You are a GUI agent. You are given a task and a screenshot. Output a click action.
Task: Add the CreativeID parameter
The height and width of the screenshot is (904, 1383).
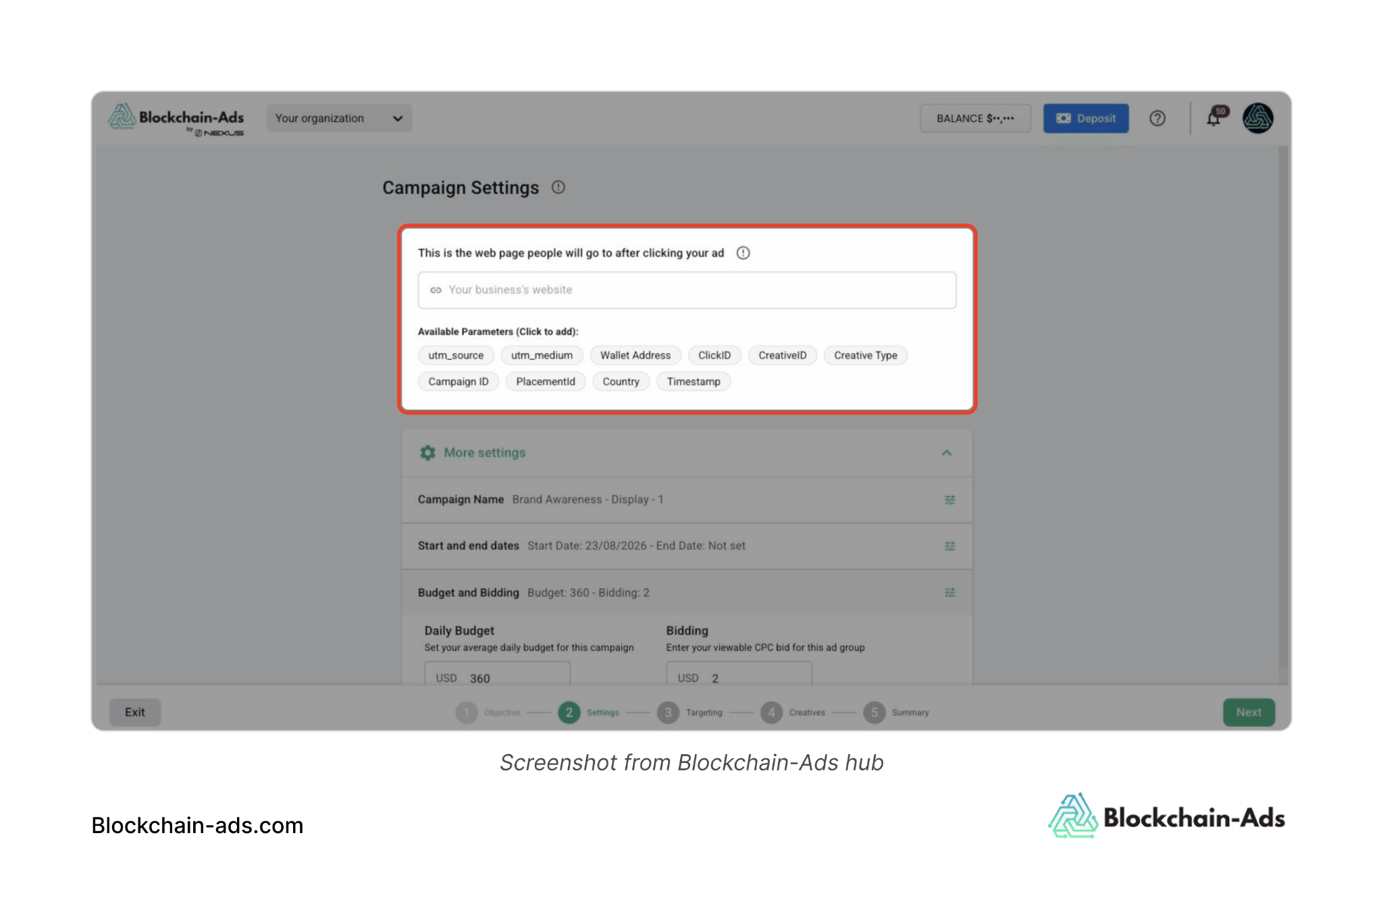pos(783,355)
